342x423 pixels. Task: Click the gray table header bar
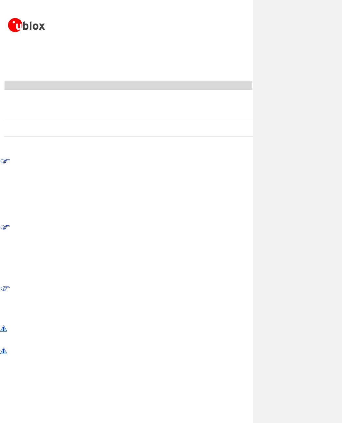[128, 86]
